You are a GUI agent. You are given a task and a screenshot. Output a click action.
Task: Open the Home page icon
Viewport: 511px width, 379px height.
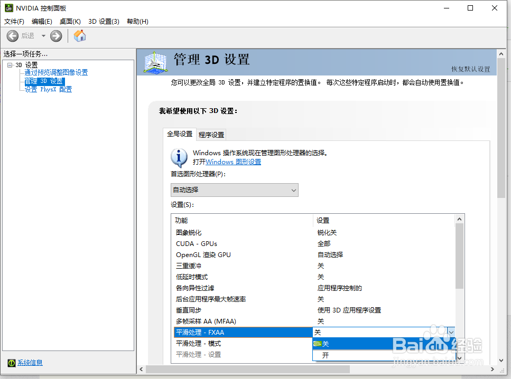(x=79, y=36)
